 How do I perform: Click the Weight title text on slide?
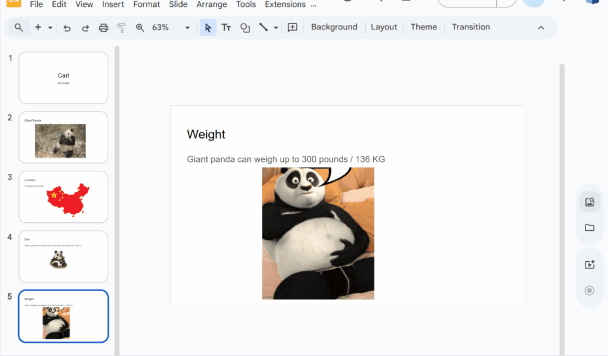click(206, 134)
